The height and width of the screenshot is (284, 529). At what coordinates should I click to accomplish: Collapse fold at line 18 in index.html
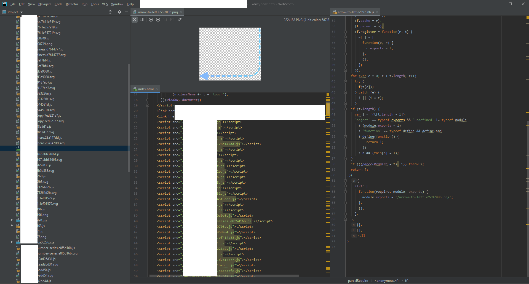point(148,100)
